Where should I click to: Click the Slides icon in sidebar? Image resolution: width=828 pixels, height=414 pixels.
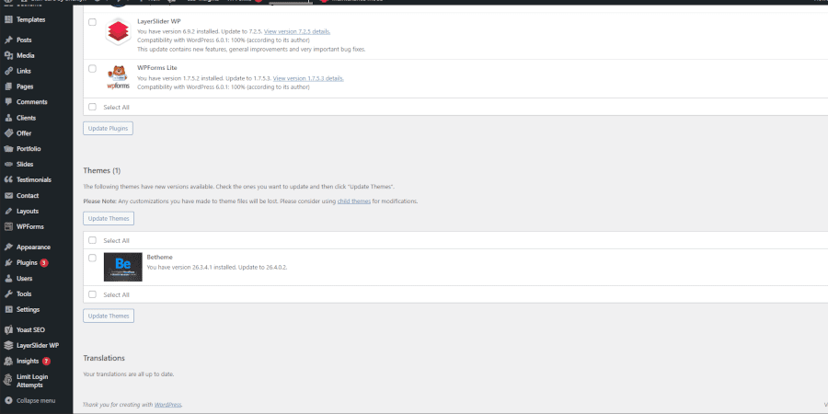8,165
